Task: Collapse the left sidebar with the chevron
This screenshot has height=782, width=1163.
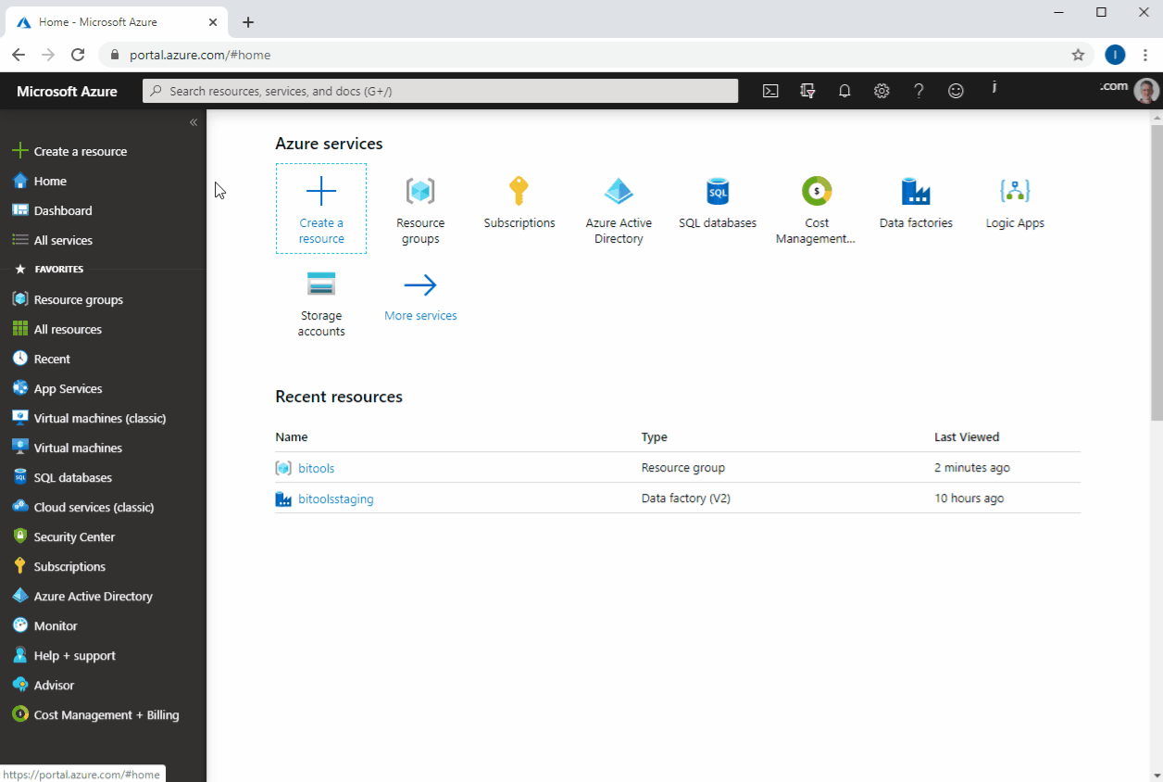Action: [194, 121]
